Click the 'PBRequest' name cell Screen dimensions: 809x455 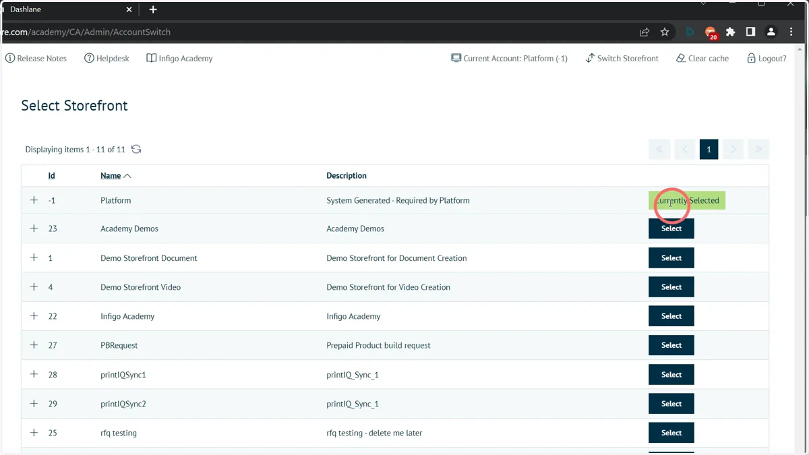(119, 345)
